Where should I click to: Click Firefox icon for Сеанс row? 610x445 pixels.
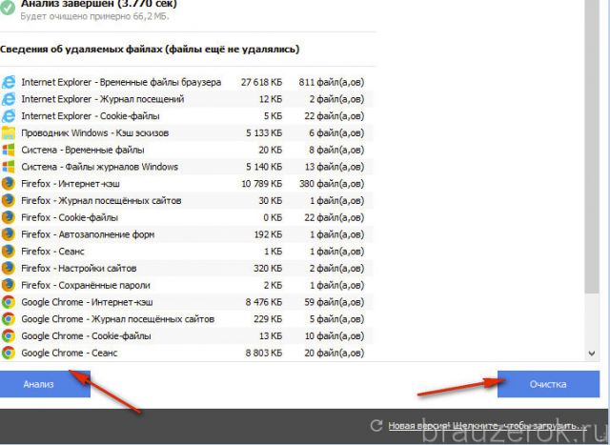9,252
